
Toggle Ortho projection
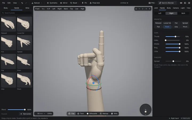pos(50,114)
